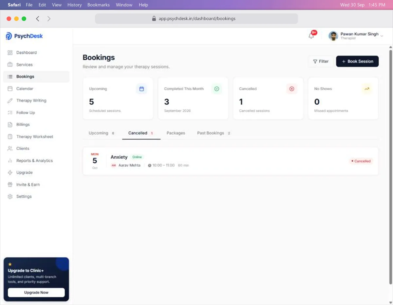Image resolution: width=393 pixels, height=305 pixels.
Task: Click the No Shows trend icon
Action: click(x=367, y=89)
